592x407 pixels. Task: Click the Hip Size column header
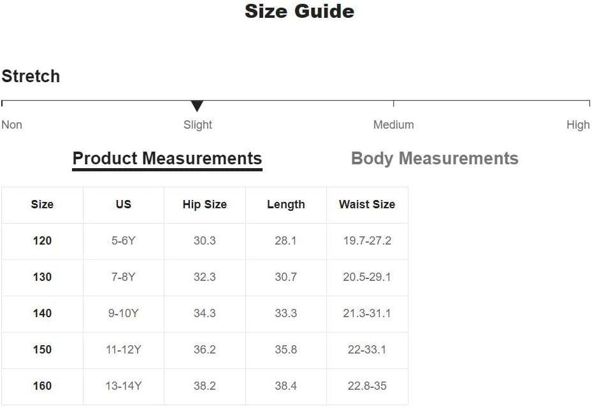tap(205, 204)
